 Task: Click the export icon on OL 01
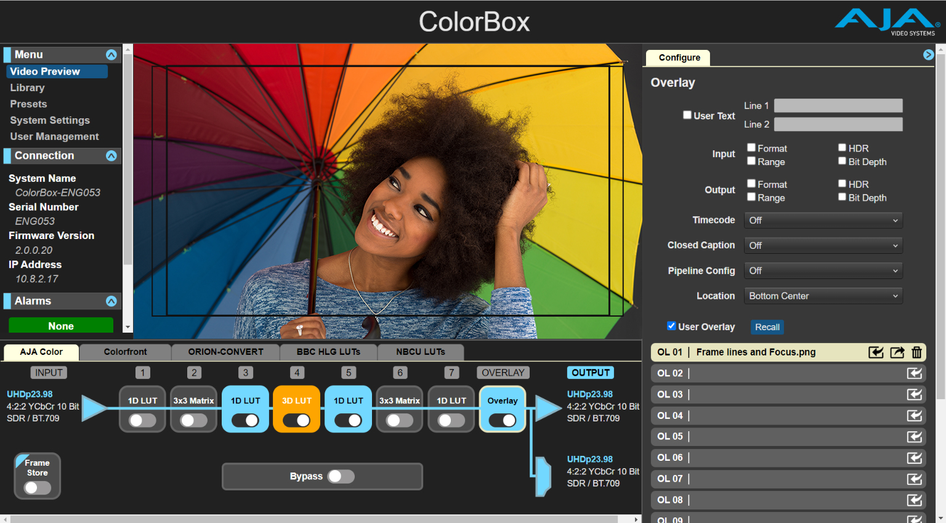pos(897,352)
